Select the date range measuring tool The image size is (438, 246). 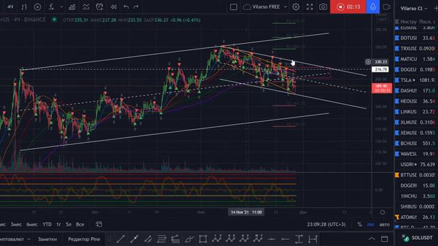coord(313,239)
